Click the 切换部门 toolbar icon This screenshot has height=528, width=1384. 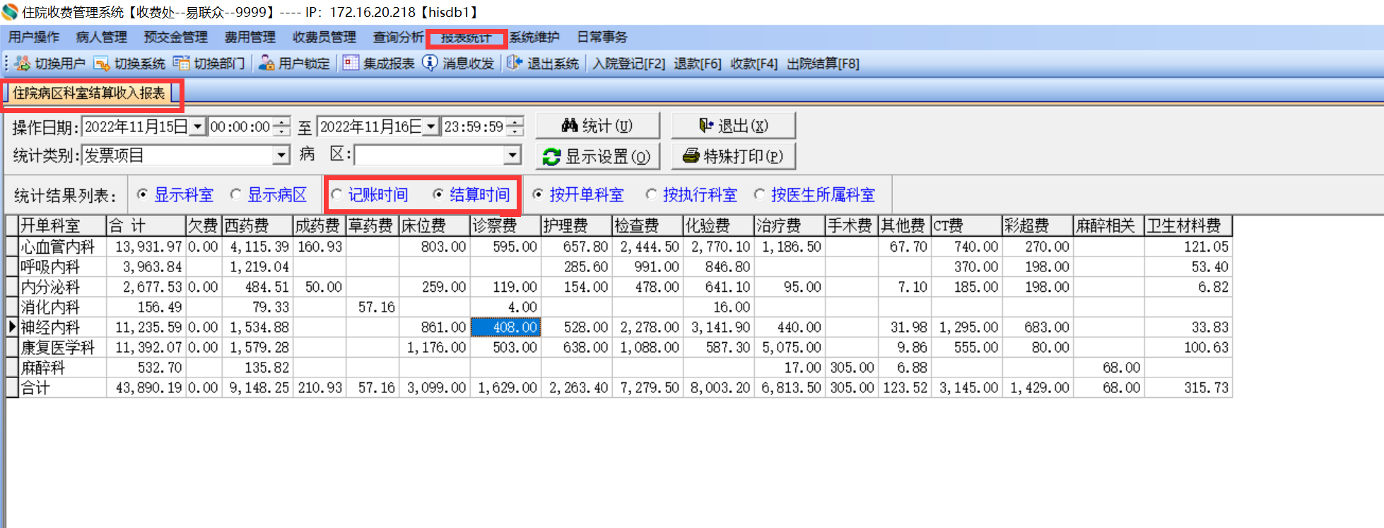pyautogui.click(x=181, y=64)
